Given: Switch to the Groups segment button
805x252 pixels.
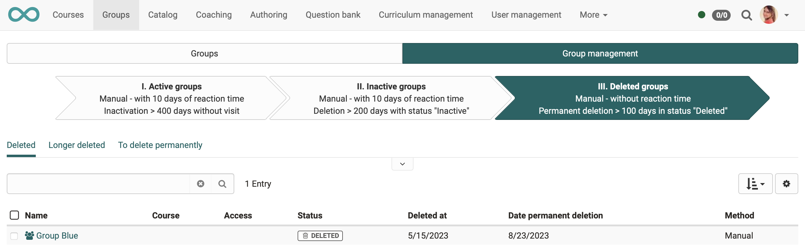Looking at the screenshot, I should click(x=204, y=53).
